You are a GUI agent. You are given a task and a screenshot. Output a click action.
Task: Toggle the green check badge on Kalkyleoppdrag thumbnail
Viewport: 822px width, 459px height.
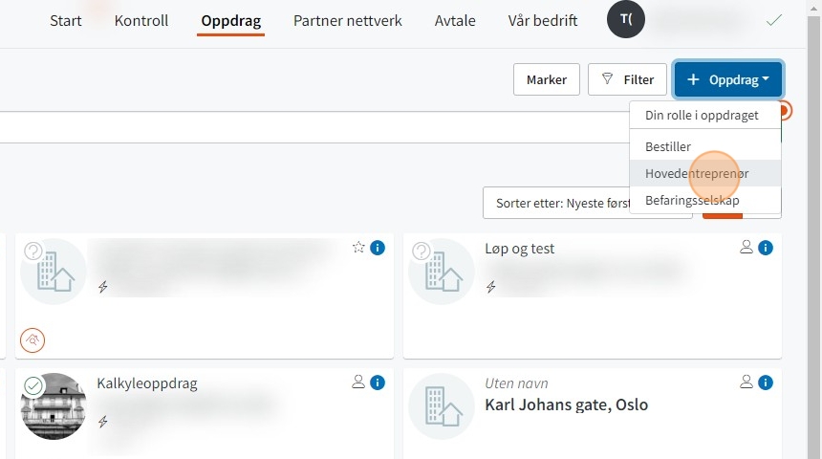tap(33, 386)
